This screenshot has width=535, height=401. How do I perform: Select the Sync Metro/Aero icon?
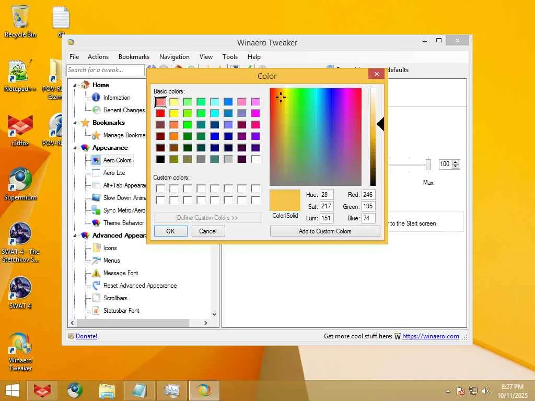pos(96,210)
